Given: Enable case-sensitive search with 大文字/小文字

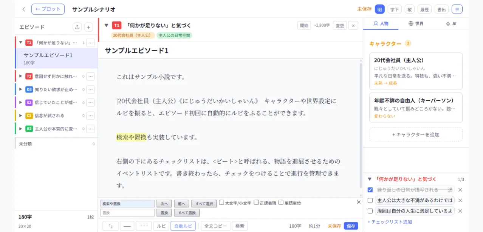Looking at the screenshot, I should (221, 203).
